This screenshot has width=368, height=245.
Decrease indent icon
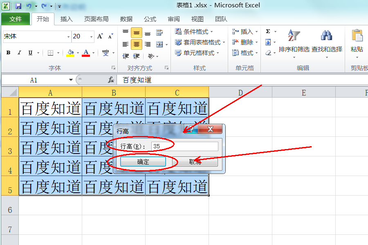click(126, 56)
